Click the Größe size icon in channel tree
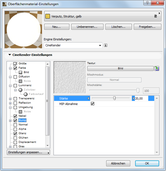The width and height of the screenshot is (166, 171). tap(15, 64)
